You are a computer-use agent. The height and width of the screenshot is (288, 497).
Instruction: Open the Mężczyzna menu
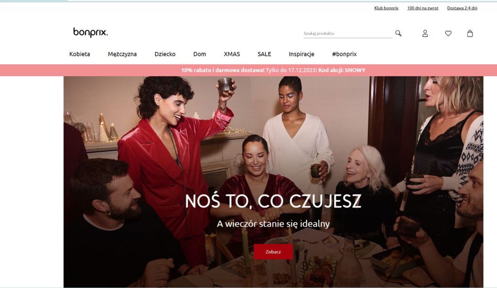pos(122,54)
